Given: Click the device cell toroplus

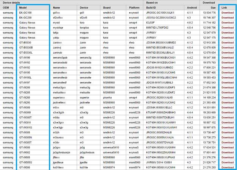Looking at the screenshot, I should (84, 28).
